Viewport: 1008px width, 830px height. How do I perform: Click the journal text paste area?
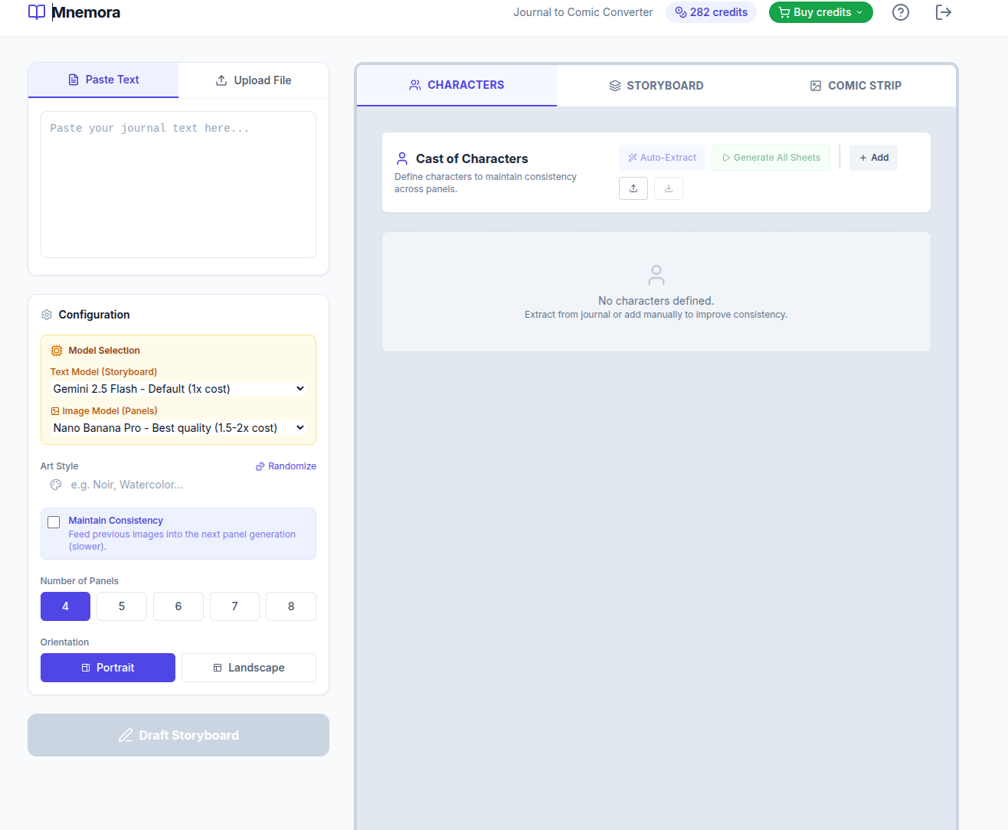click(178, 185)
